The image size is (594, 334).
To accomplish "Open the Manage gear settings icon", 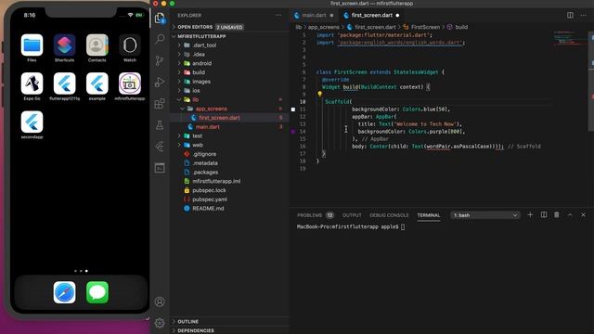I will pyautogui.click(x=160, y=323).
